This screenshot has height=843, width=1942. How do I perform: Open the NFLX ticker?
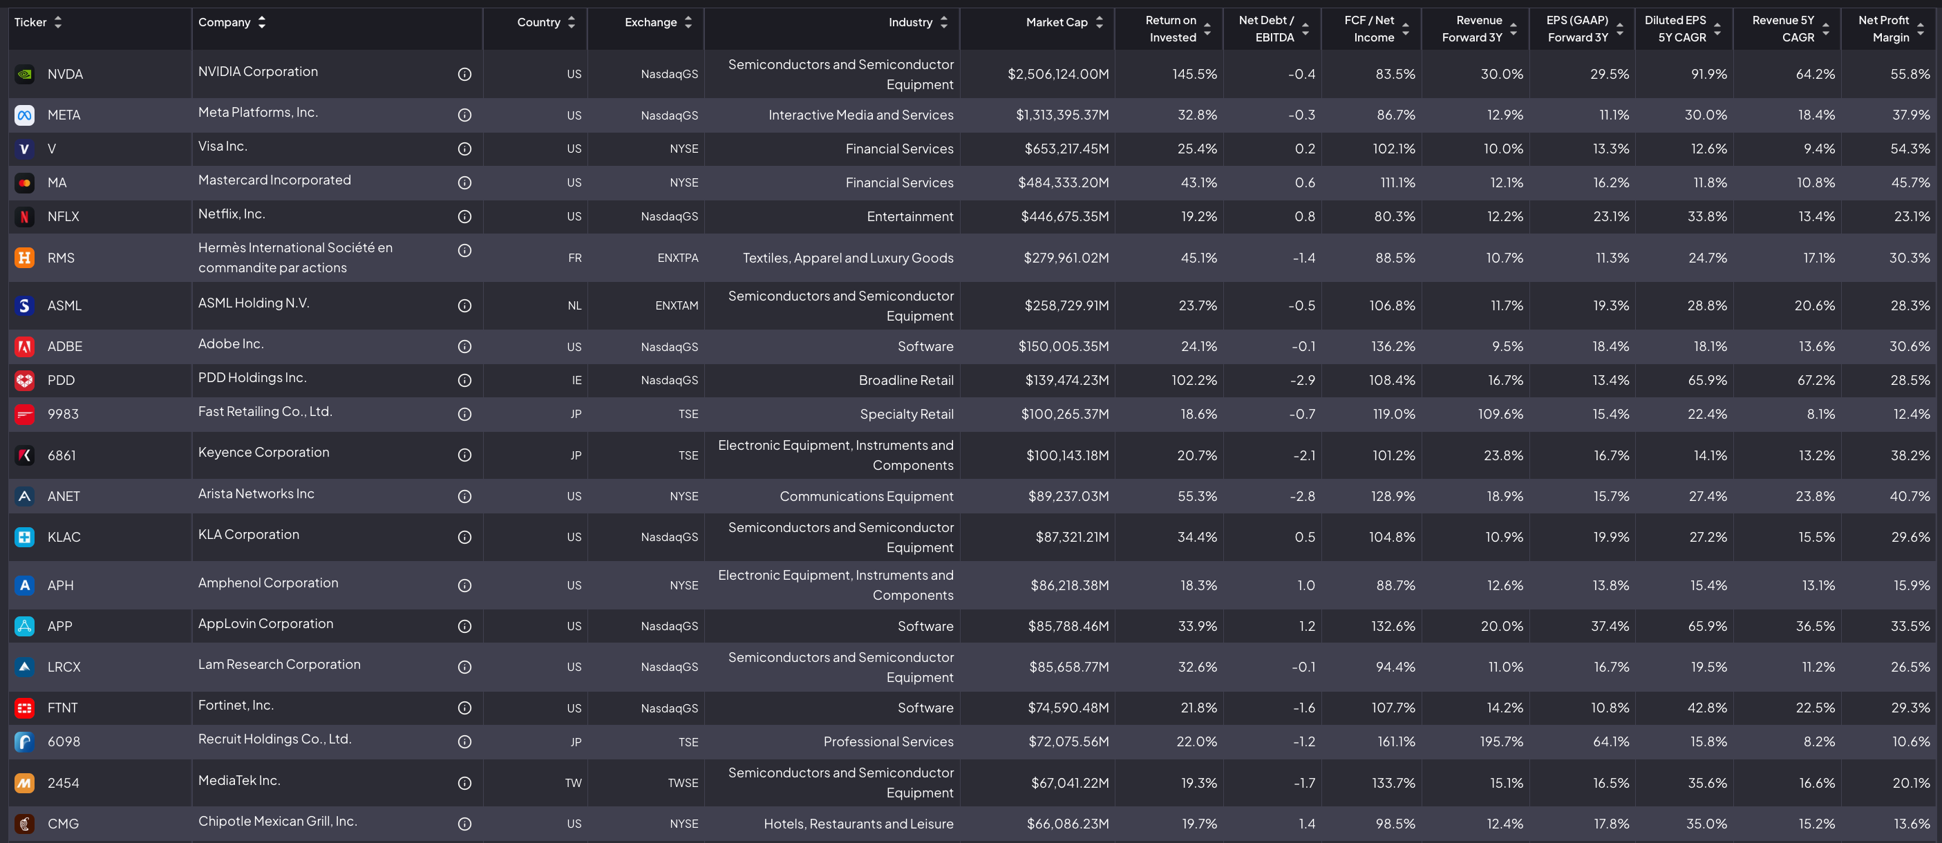click(64, 216)
